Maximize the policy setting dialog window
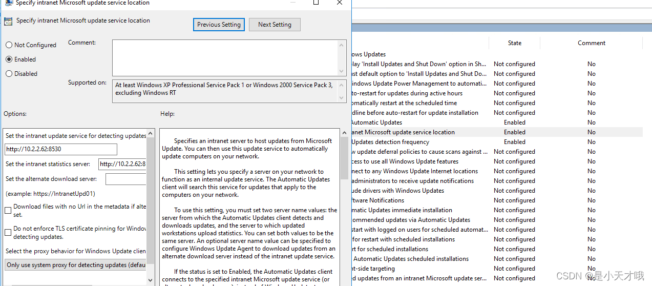 [x=316, y=3]
